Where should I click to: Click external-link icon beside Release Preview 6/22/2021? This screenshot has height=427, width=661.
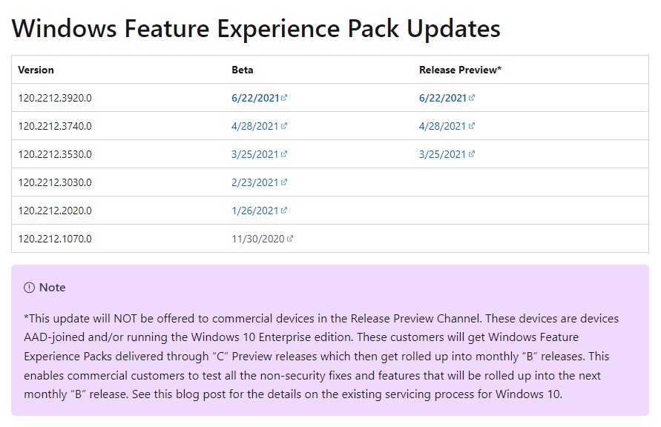click(x=472, y=98)
